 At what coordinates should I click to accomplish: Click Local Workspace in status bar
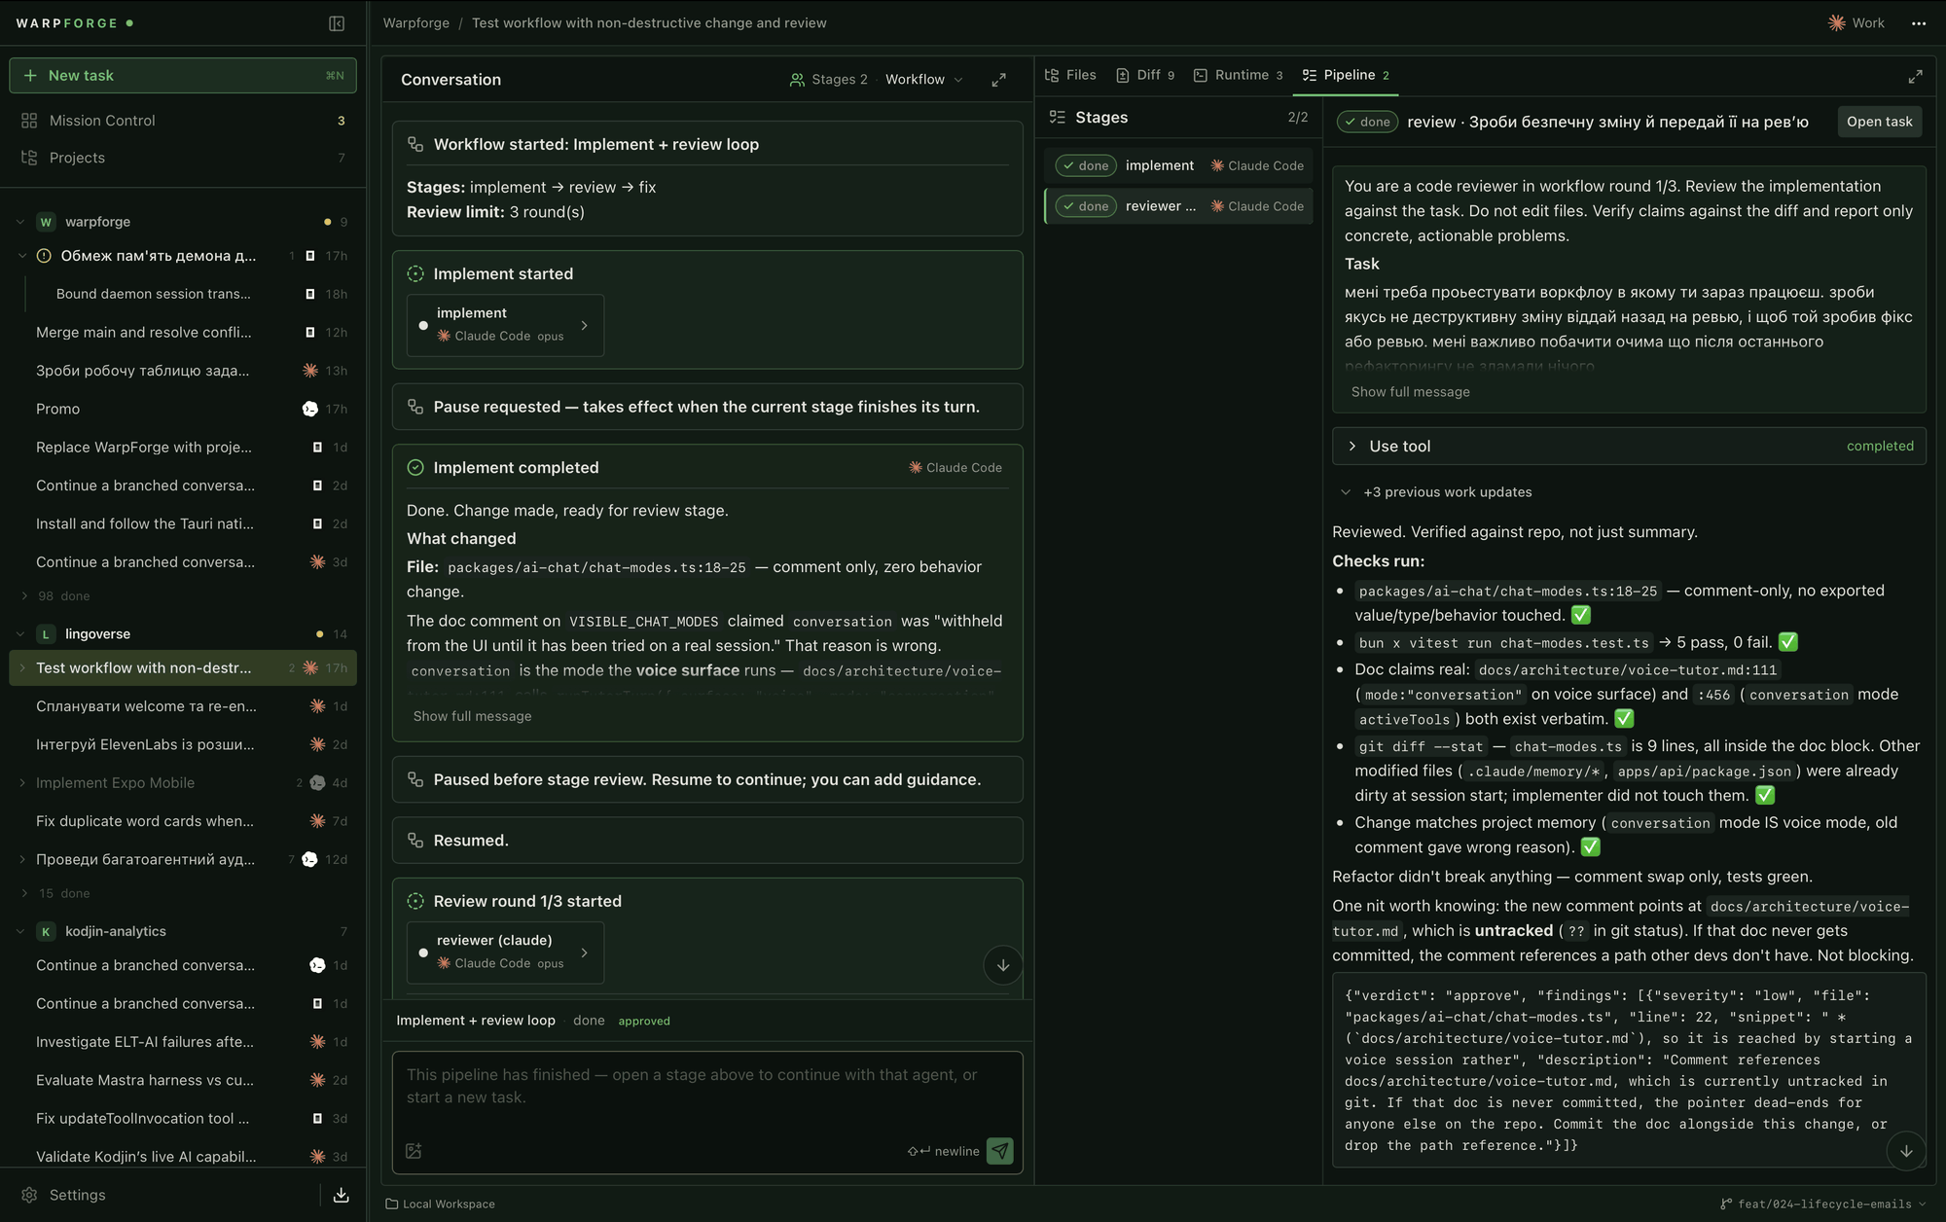440,1204
